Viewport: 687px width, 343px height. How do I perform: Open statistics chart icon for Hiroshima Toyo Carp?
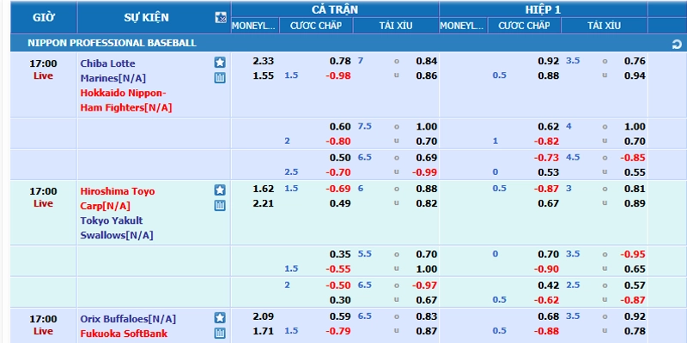(220, 206)
